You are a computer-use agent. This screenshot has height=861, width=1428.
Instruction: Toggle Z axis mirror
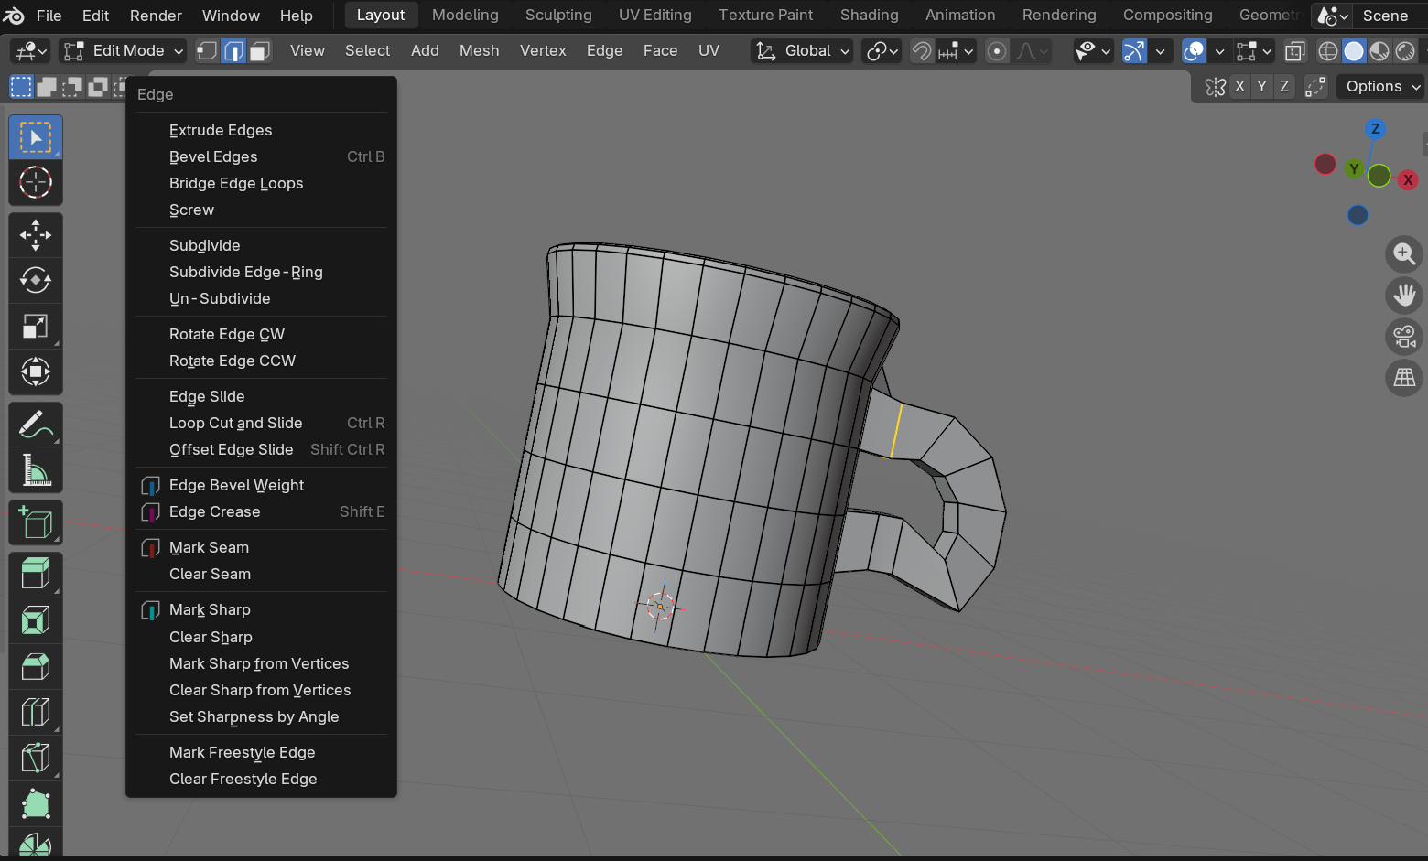(1284, 86)
